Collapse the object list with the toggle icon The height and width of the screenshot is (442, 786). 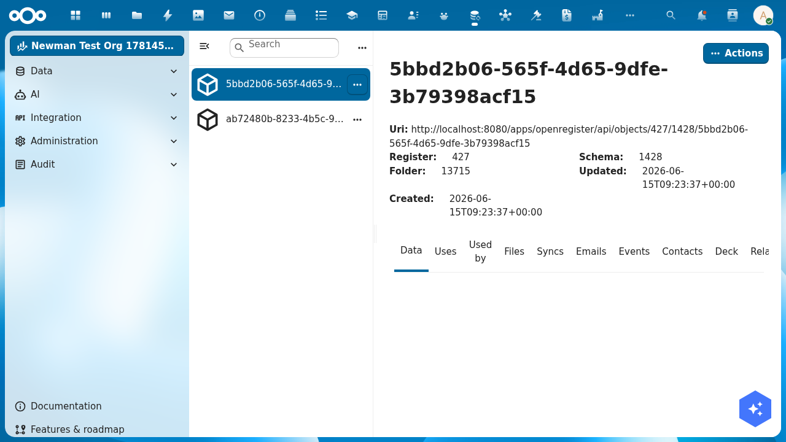[x=204, y=46]
